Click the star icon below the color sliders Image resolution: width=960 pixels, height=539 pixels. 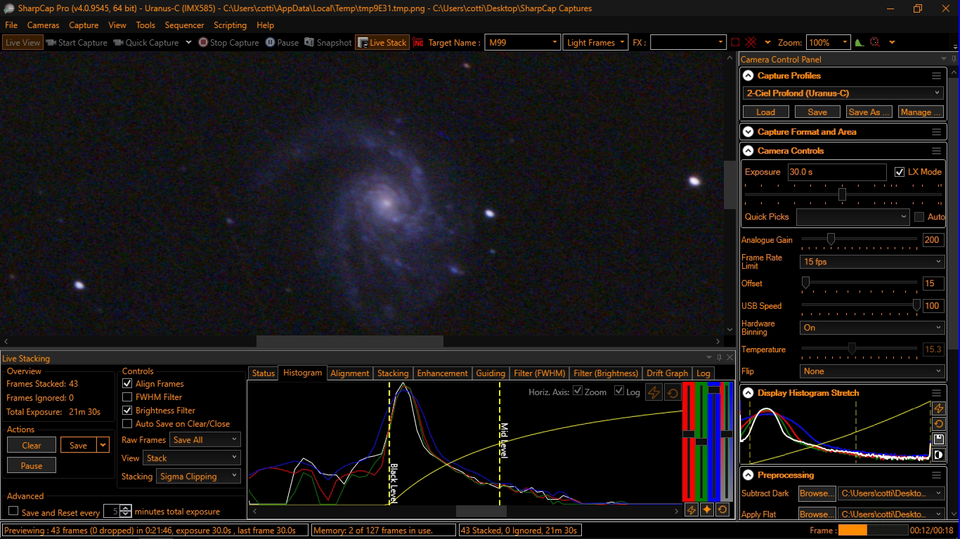click(x=706, y=510)
